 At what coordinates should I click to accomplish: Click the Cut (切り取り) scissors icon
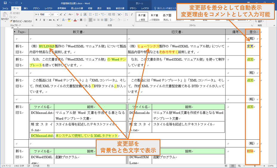pos(11,13)
